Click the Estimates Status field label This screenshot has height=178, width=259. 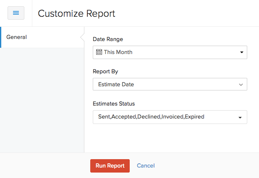point(114,103)
